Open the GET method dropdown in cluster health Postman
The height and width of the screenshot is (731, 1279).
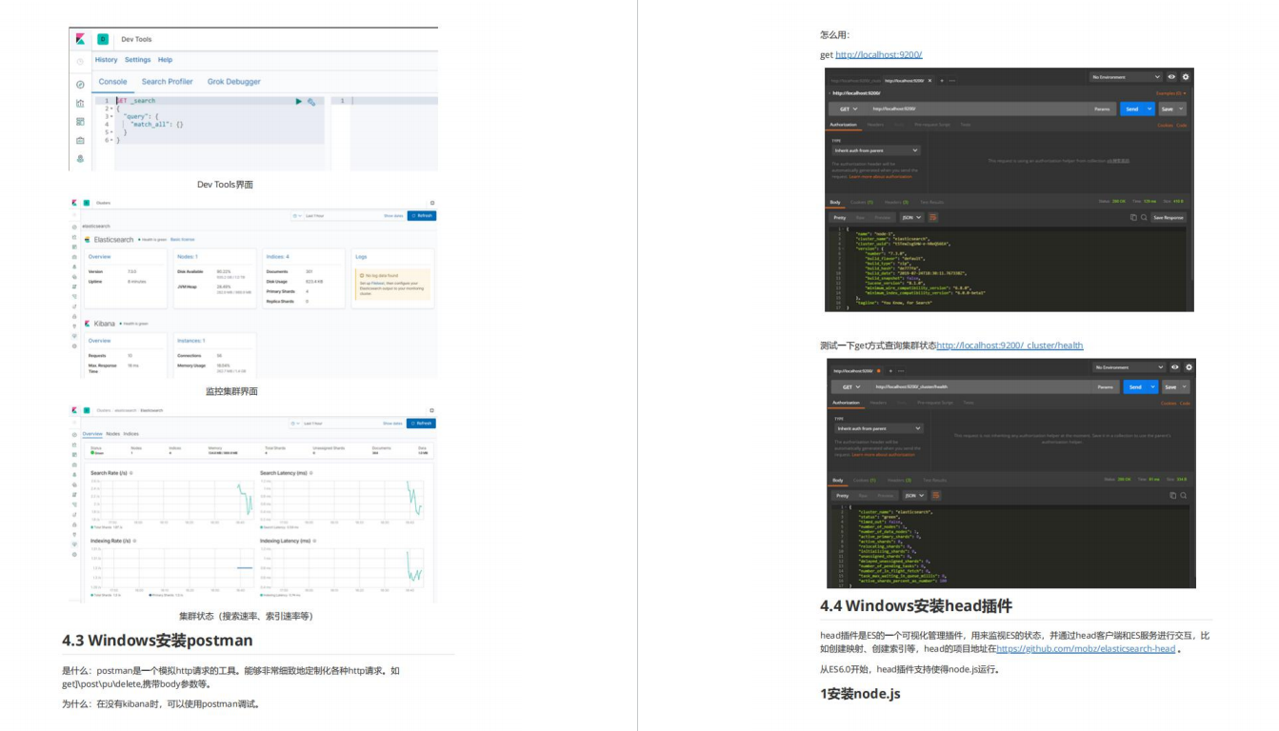point(851,386)
